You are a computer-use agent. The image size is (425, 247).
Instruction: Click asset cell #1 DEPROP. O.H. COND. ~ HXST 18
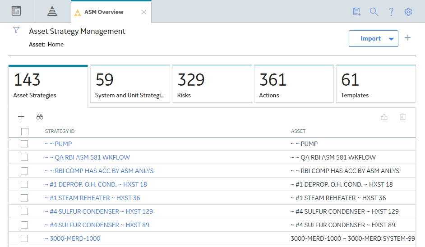click(342, 184)
